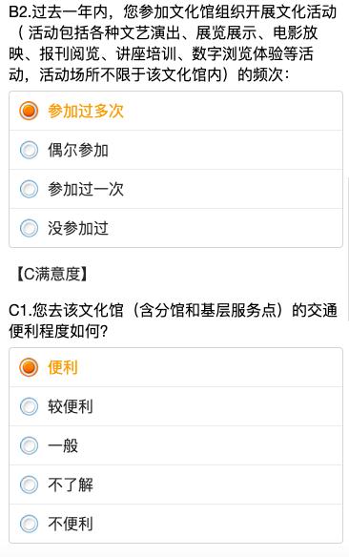Pick the 没参加过 radio circle
The image size is (349, 557).
click(x=29, y=228)
